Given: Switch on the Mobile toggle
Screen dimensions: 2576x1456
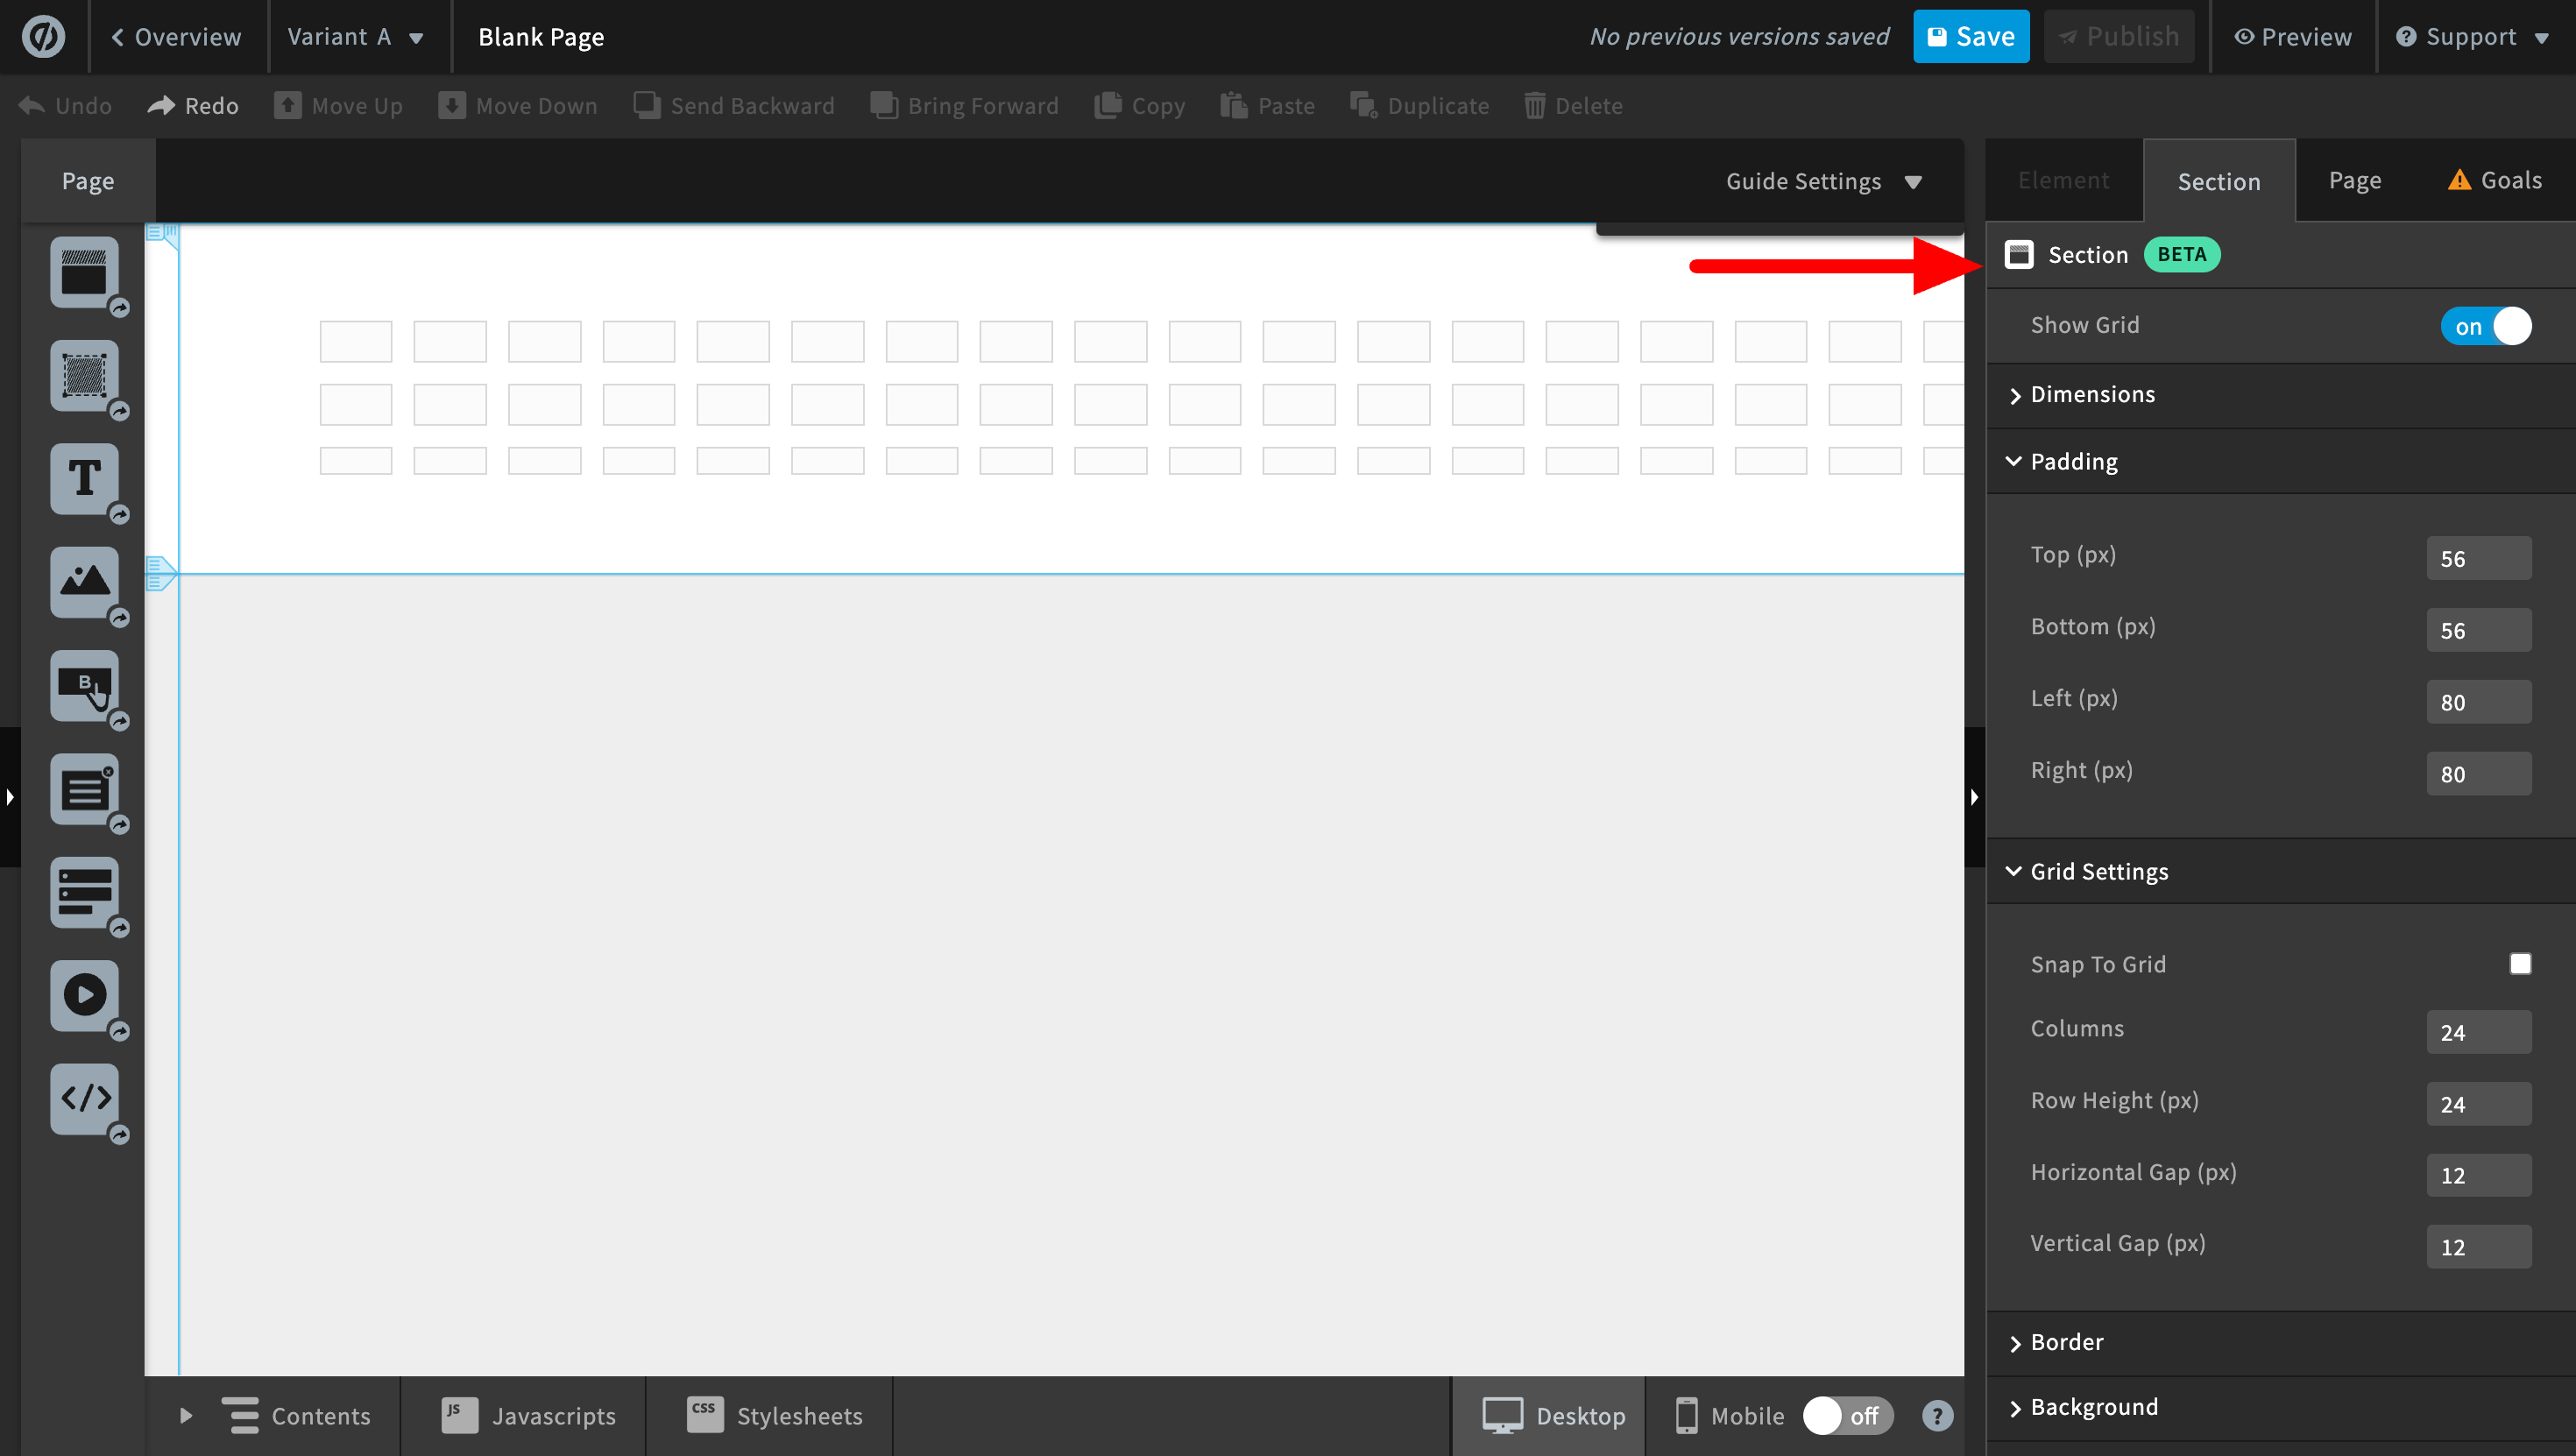Looking at the screenshot, I should tap(1846, 1415).
